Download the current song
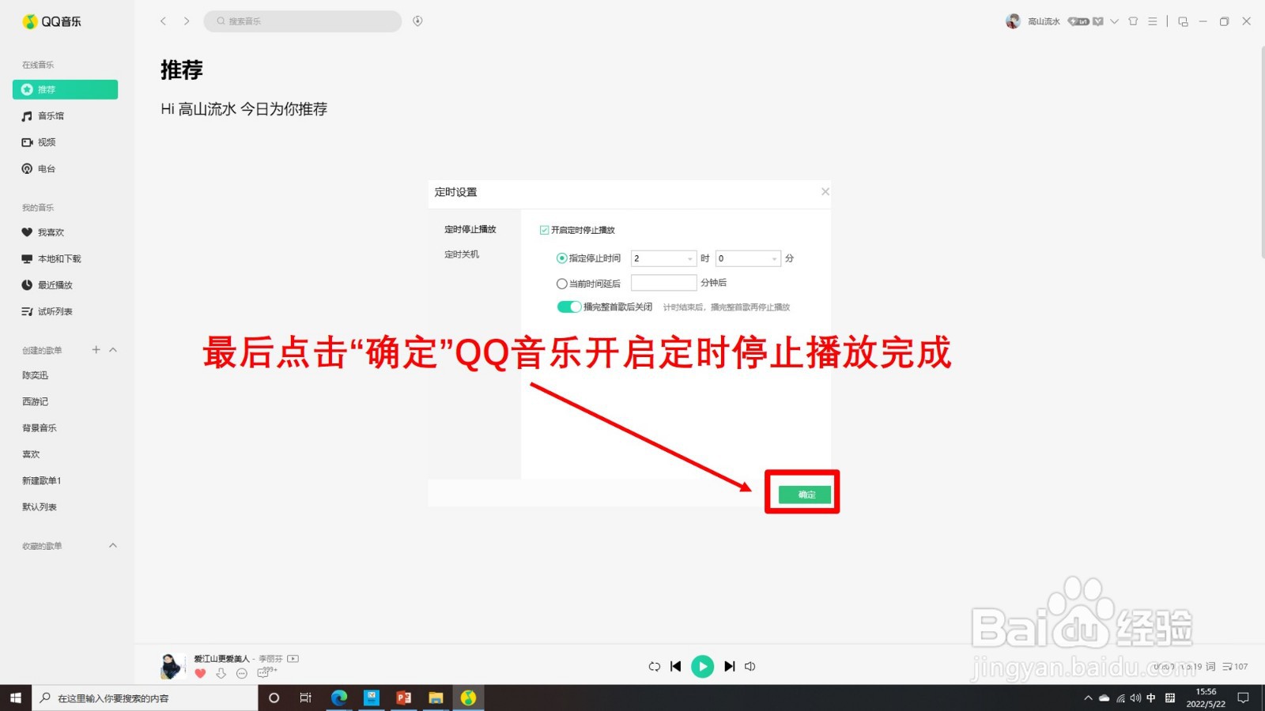 tap(221, 674)
